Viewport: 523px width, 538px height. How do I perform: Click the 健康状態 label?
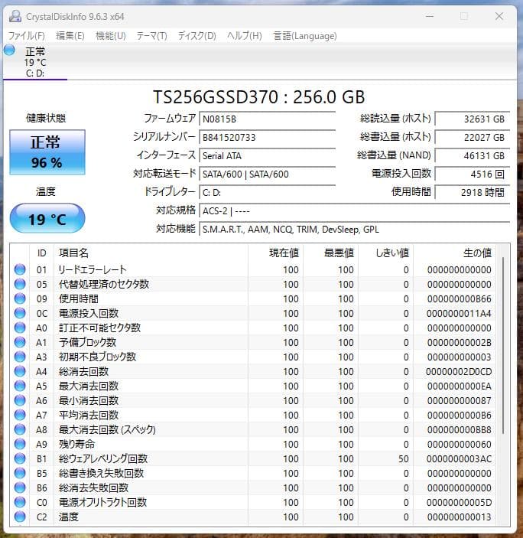pos(46,119)
